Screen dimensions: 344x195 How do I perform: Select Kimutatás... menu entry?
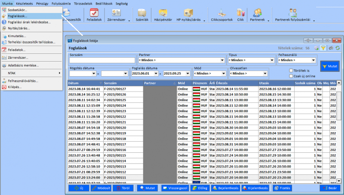[x=31, y=36]
